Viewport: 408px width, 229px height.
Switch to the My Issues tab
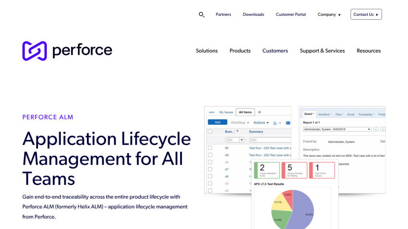(x=226, y=113)
